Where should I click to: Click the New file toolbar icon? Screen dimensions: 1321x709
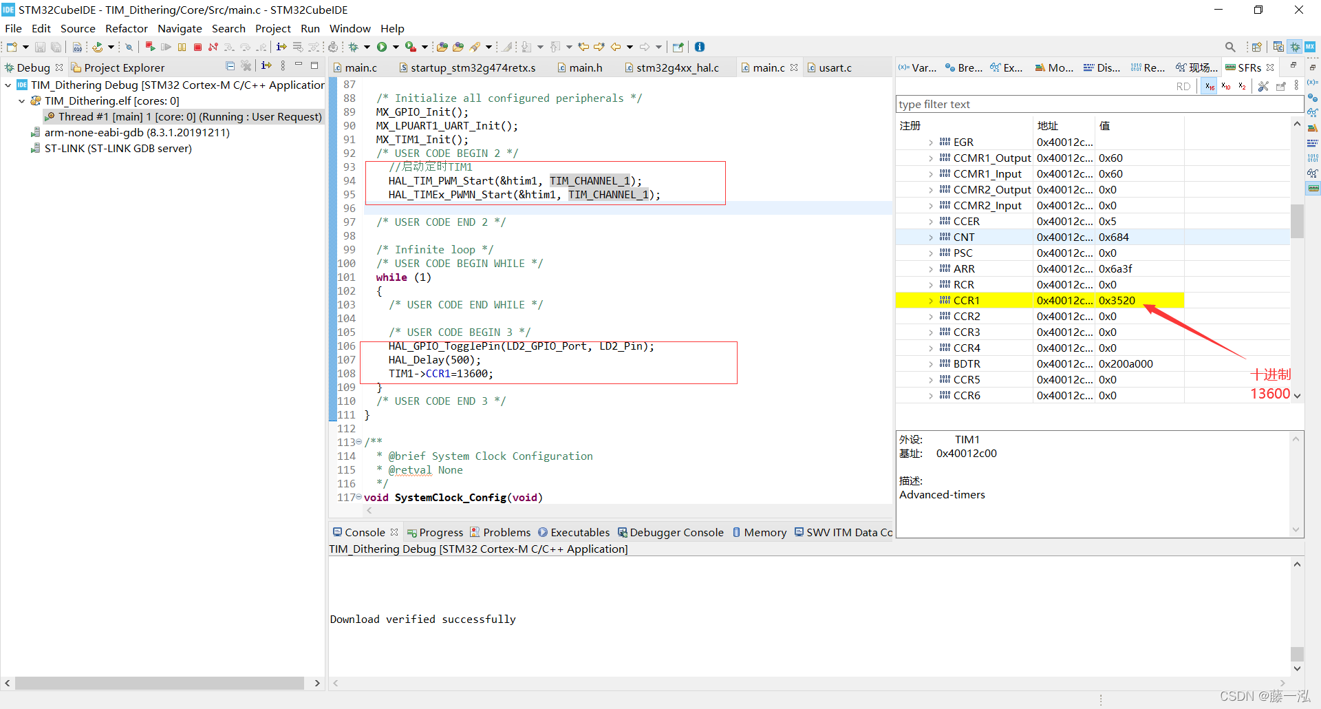point(12,47)
